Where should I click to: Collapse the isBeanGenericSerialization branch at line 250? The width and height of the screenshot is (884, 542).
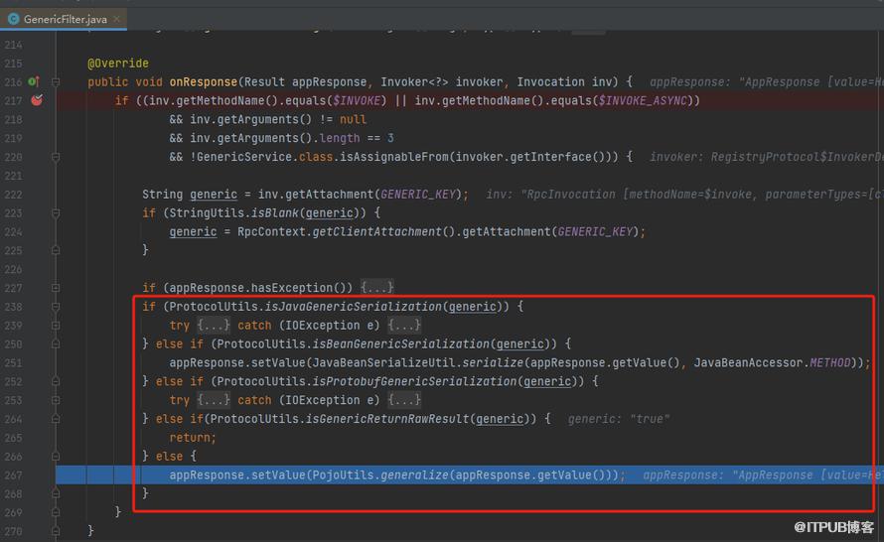click(x=56, y=343)
